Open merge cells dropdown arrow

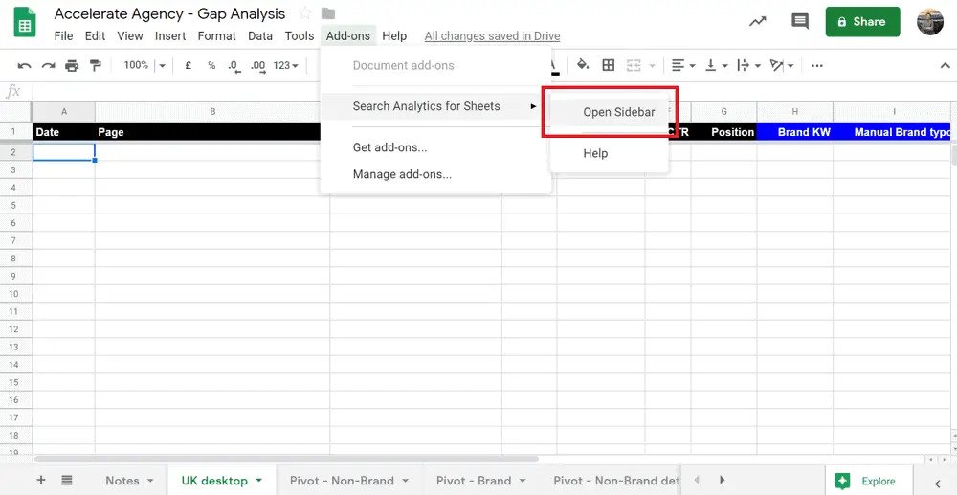652,65
